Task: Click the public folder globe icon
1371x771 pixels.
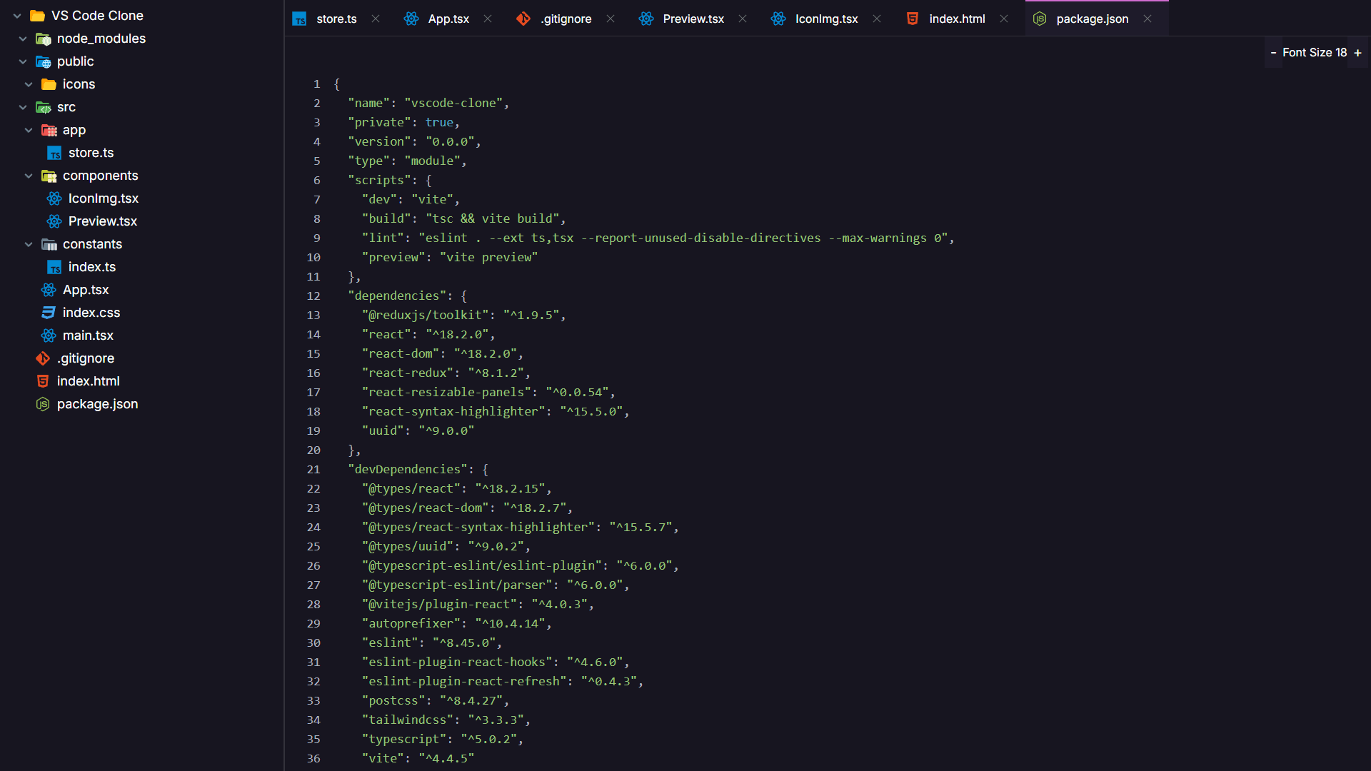Action: [x=44, y=61]
